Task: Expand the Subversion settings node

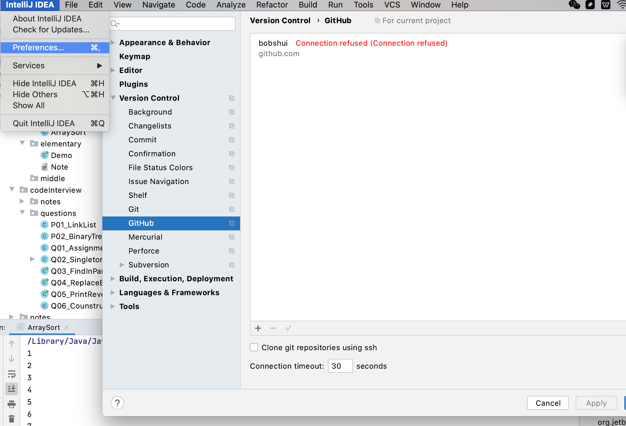Action: (122, 265)
